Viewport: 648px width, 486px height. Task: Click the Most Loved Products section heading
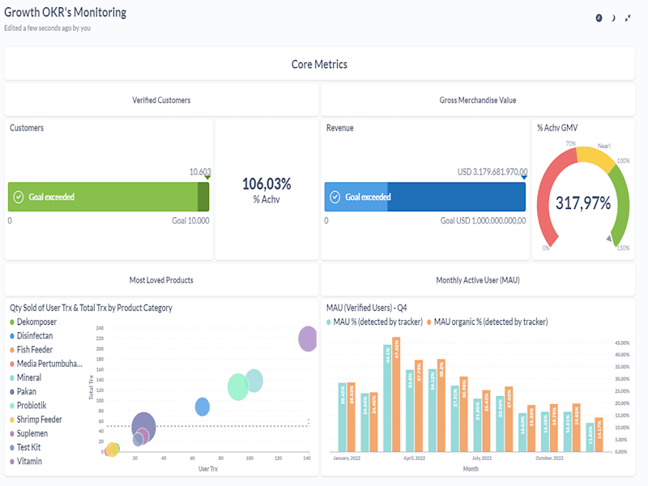(161, 279)
